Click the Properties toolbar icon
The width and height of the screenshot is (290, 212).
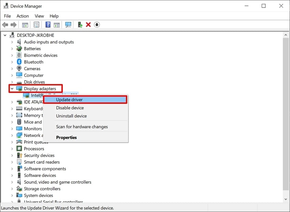click(x=36, y=24)
